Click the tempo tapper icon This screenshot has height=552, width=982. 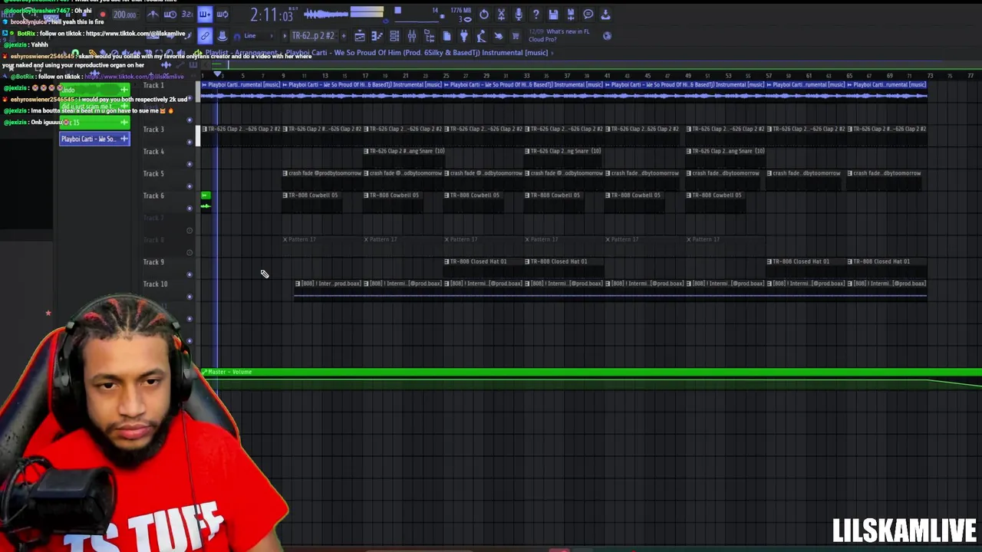(x=481, y=36)
